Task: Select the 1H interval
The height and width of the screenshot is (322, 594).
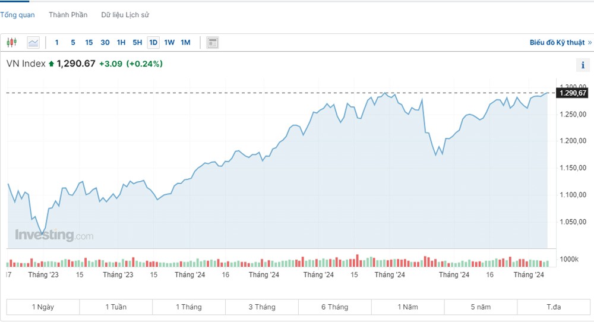Action: pyautogui.click(x=121, y=42)
